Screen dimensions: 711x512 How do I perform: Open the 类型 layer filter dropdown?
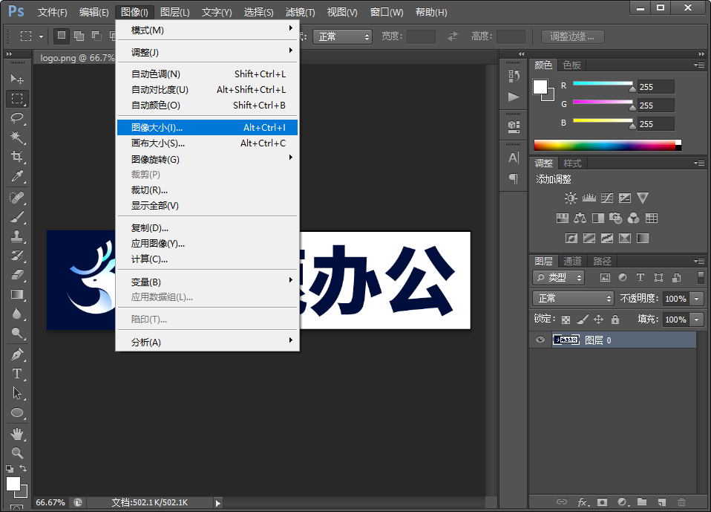557,277
